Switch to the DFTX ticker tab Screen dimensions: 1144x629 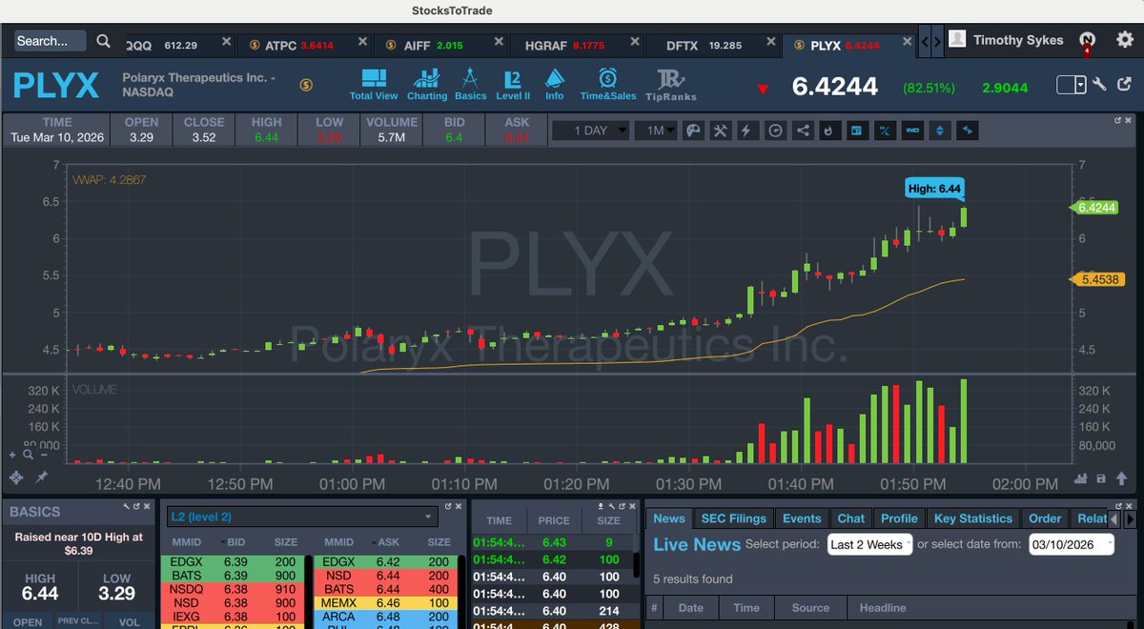[x=713, y=45]
